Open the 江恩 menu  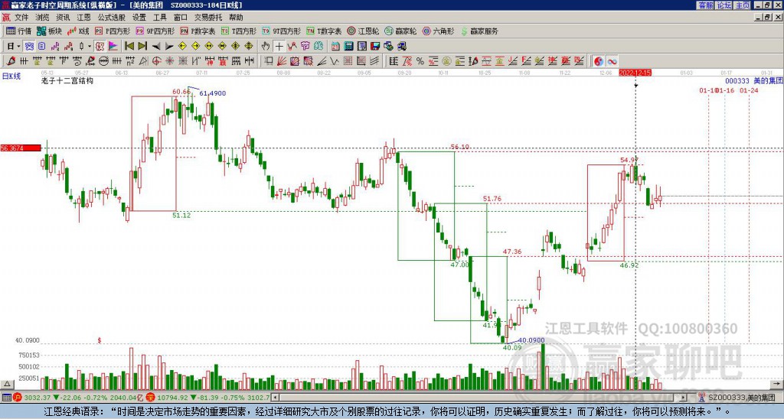tap(83, 18)
